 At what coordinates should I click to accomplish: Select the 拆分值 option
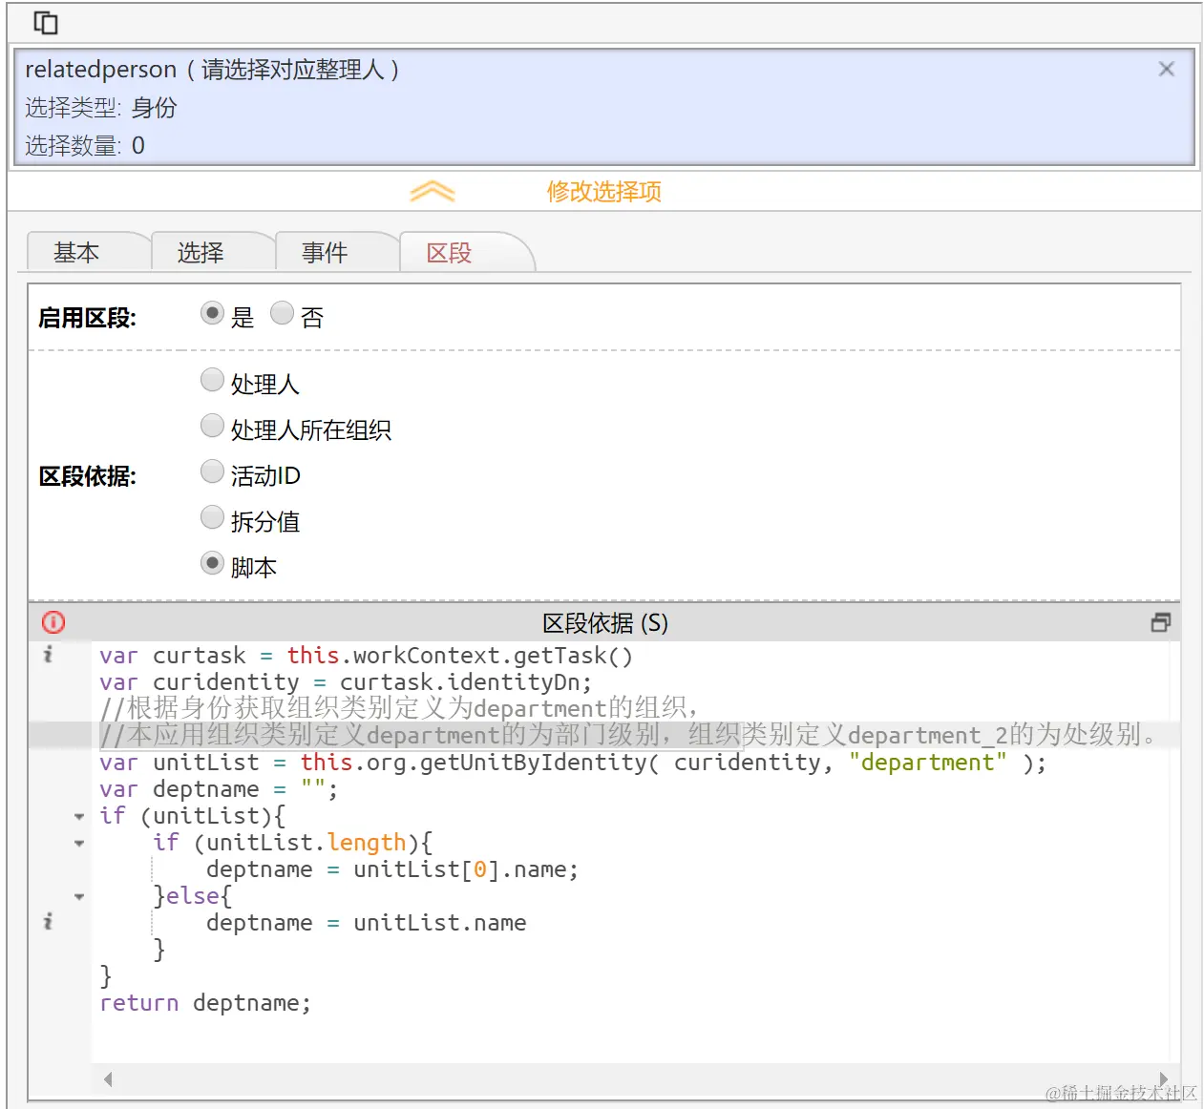[212, 516]
